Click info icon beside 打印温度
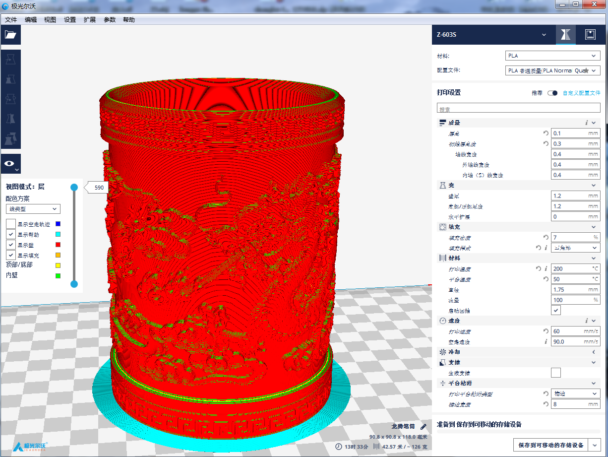 (546, 269)
